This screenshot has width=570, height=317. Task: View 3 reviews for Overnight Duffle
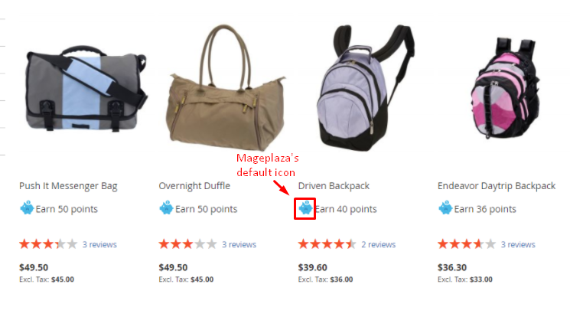point(239,244)
